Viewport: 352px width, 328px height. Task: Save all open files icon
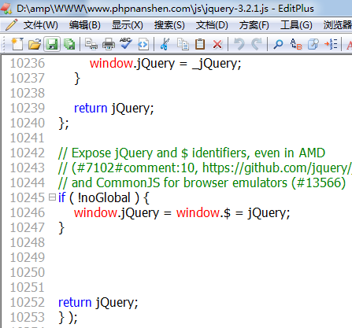(x=69, y=44)
